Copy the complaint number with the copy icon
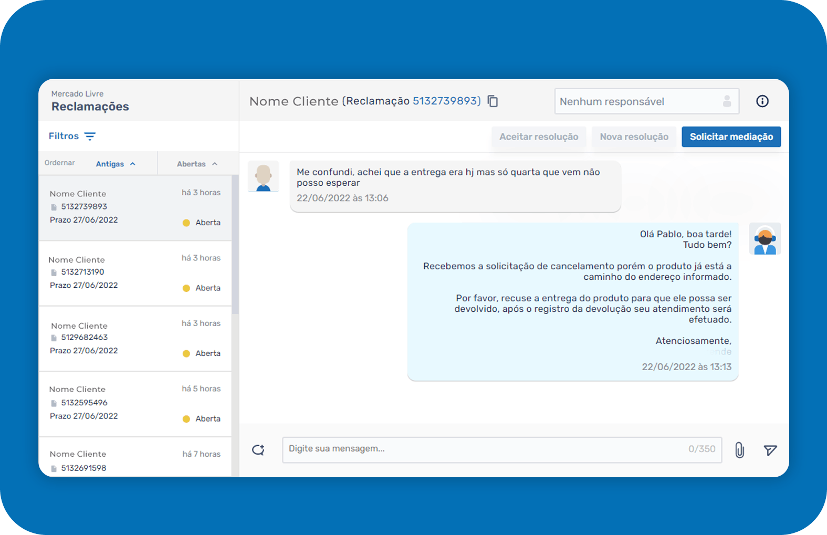 [x=493, y=101]
